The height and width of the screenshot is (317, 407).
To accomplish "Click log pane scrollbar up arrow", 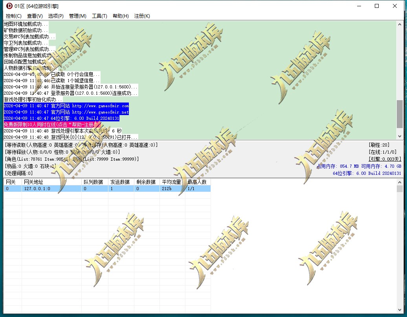I will tap(400, 24).
